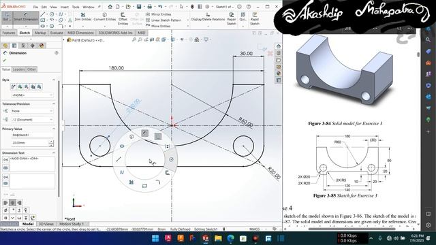This screenshot has width=436, height=245.
Task: Click the Print icon
Action: [x=150, y=6]
